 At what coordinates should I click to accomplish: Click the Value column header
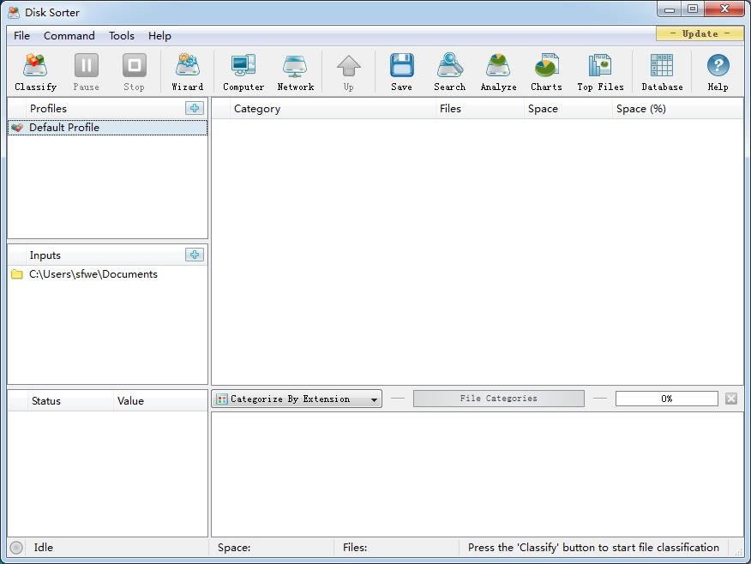(x=160, y=401)
